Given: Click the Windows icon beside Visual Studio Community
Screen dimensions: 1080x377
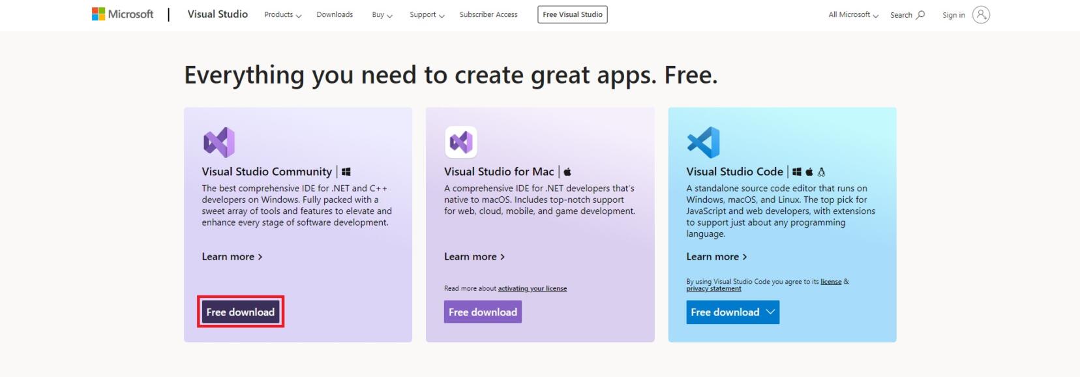Looking at the screenshot, I should click(x=346, y=172).
